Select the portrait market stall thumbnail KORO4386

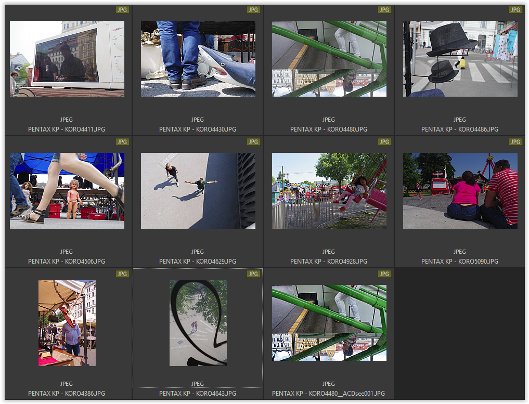67,323
